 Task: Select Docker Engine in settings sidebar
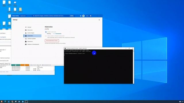tap(32, 33)
